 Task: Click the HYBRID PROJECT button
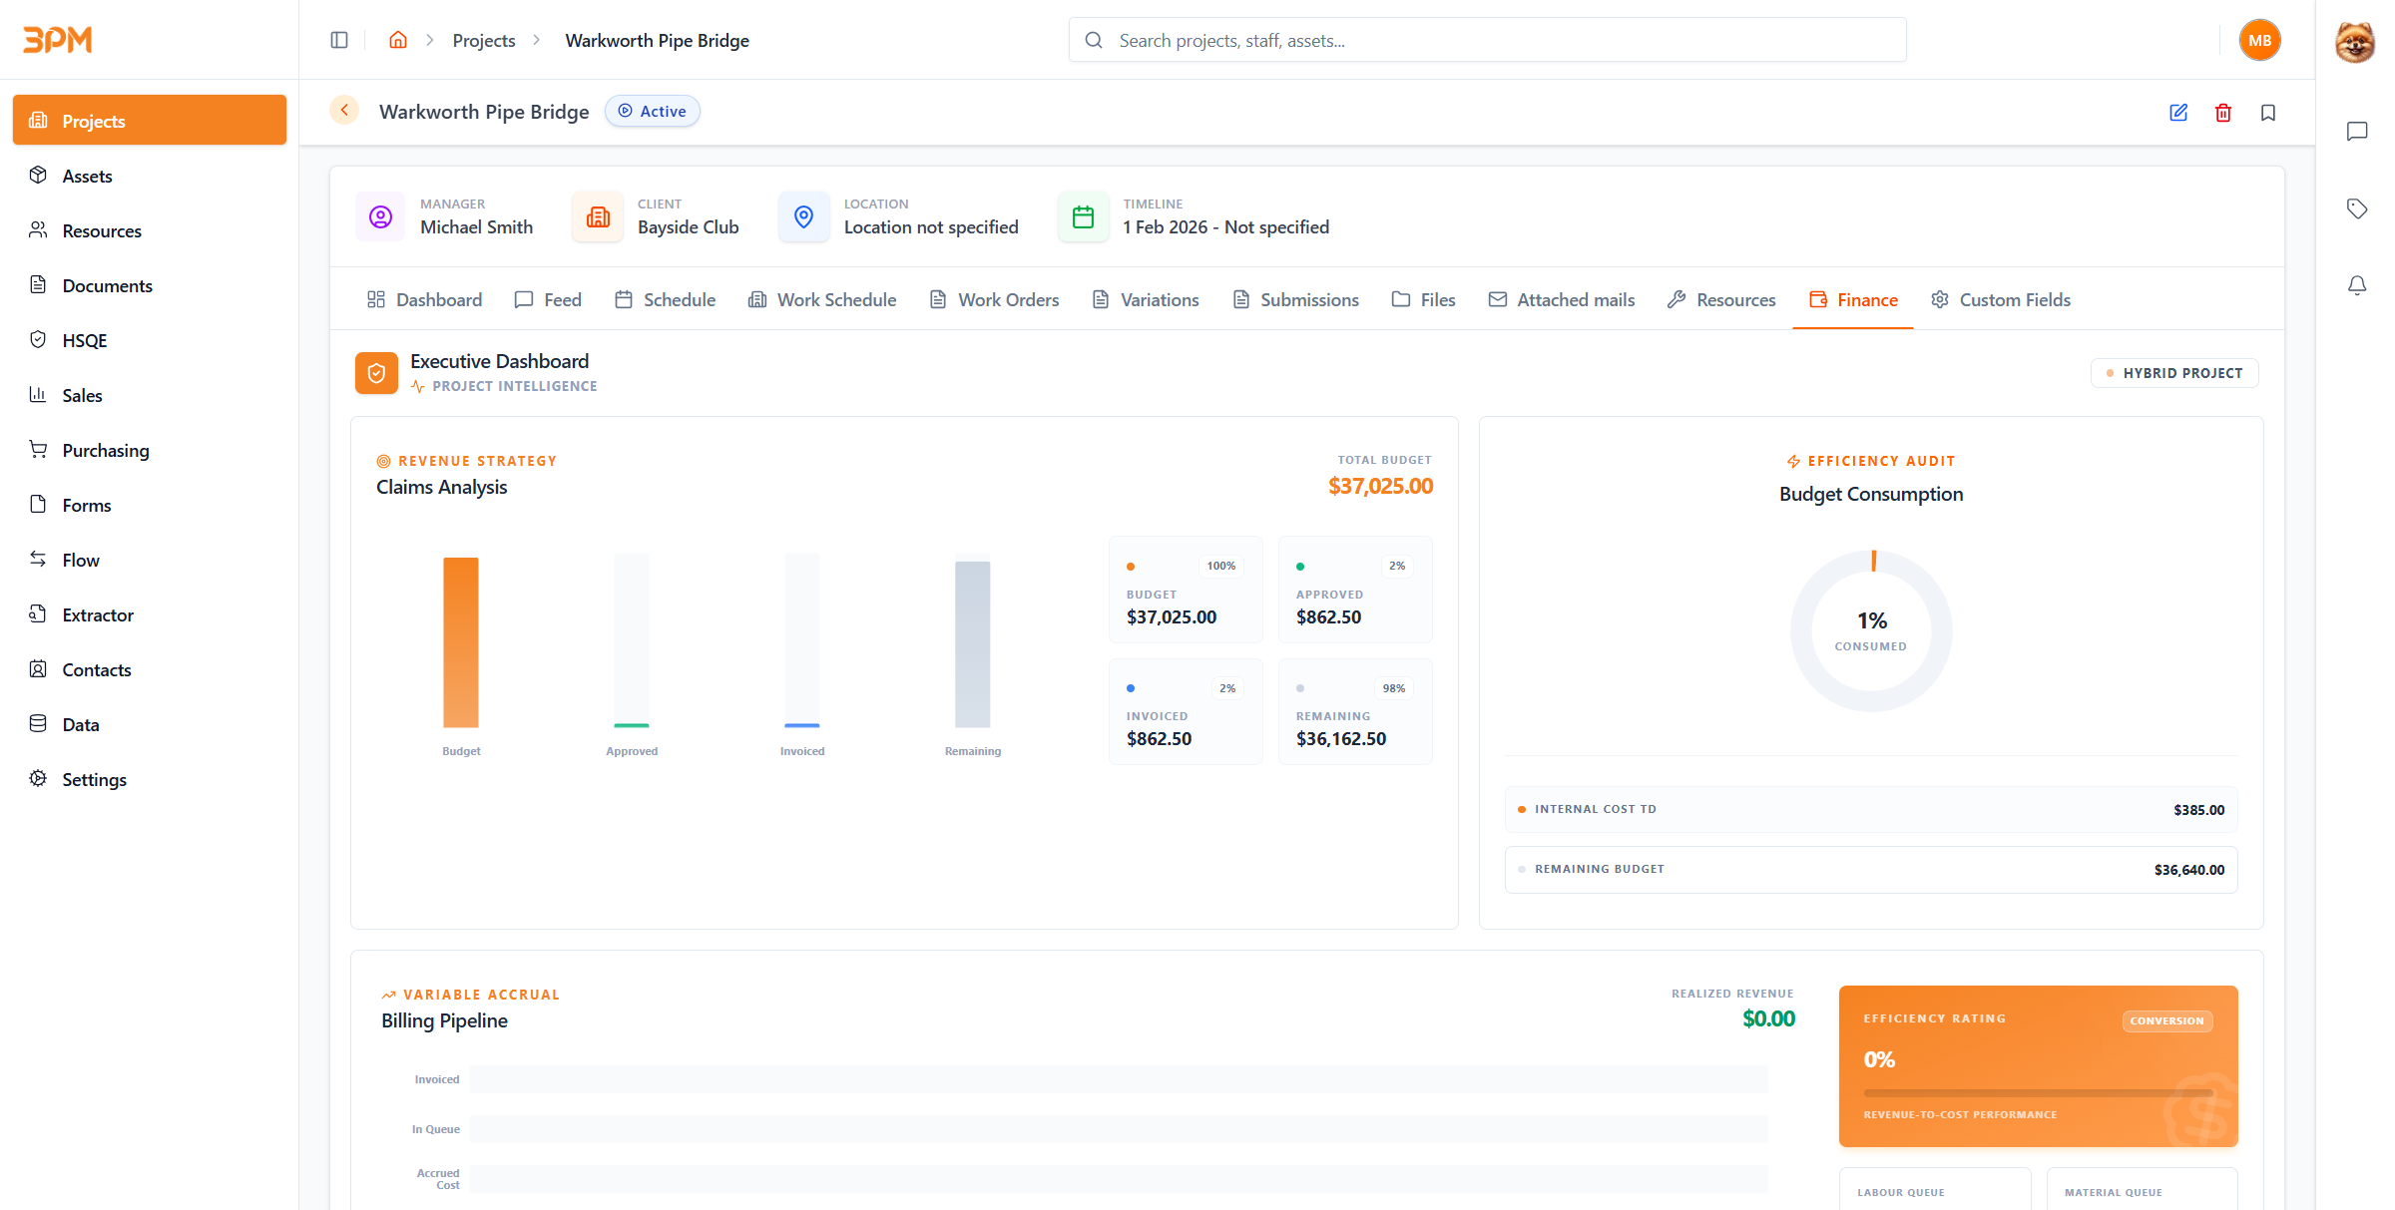2173,373
